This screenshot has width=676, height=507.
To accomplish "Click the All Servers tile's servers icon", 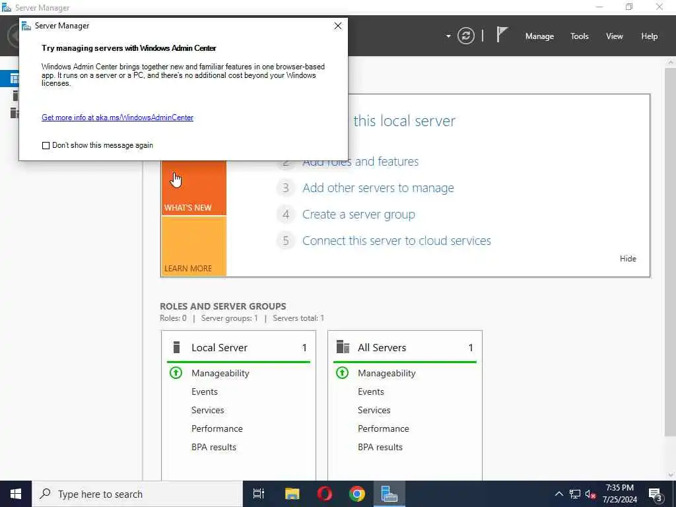I will pyautogui.click(x=343, y=347).
